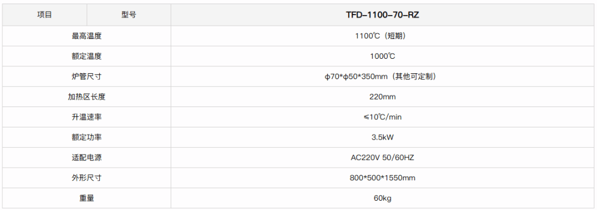Select the 1100℃（短期）value cell

pos(382,36)
